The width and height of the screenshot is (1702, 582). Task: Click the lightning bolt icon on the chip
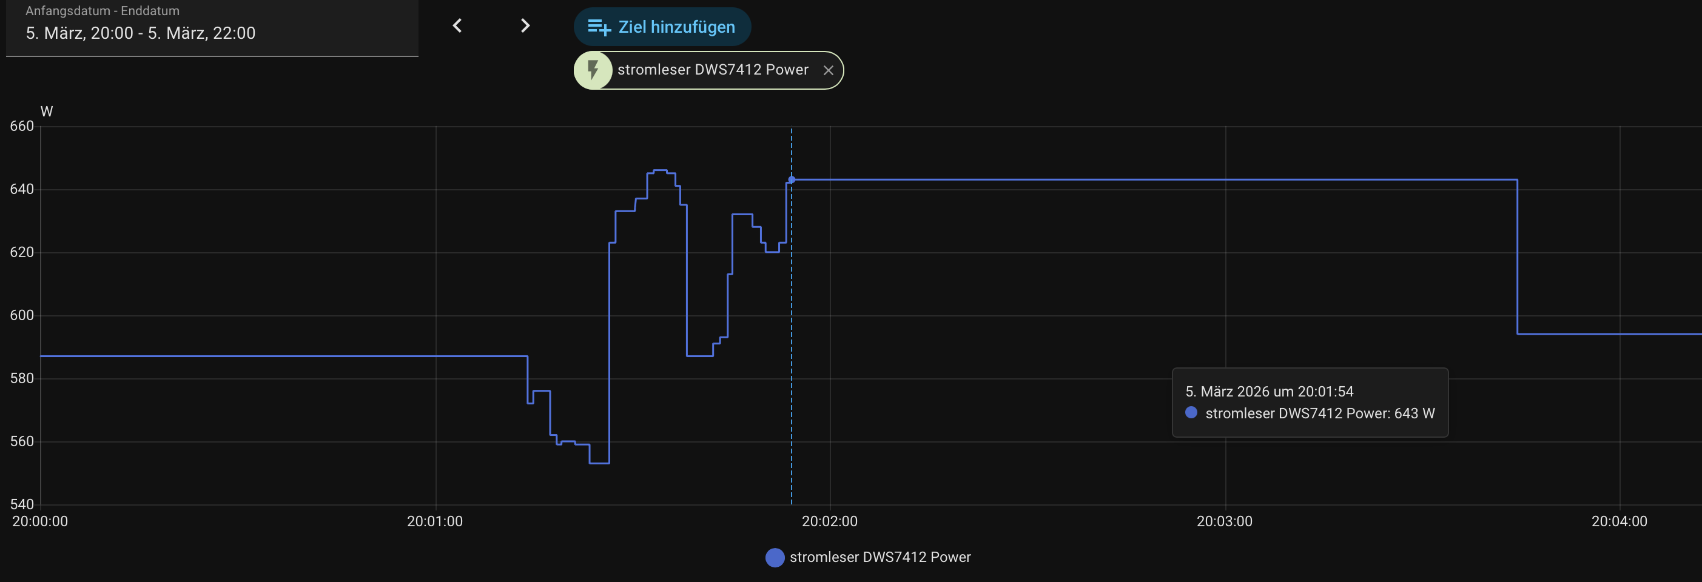593,70
